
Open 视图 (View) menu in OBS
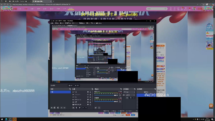(62, 23)
